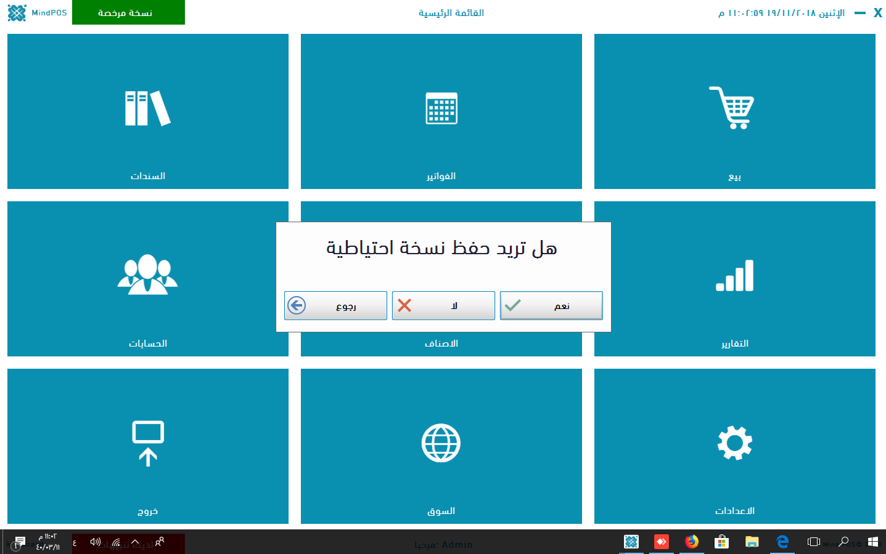This screenshot has height=554, width=886.
Task: Open Microsoft Edge from the taskbar
Action: [x=783, y=542]
